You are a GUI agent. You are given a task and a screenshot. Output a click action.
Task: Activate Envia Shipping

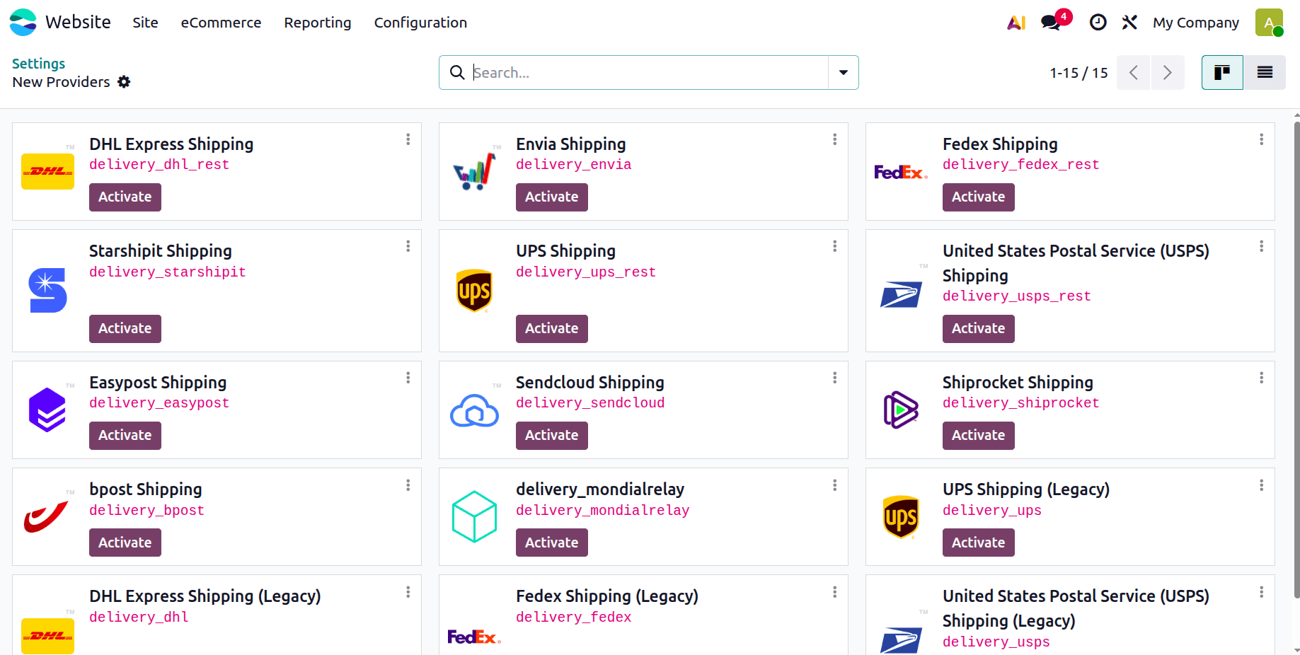[552, 197]
